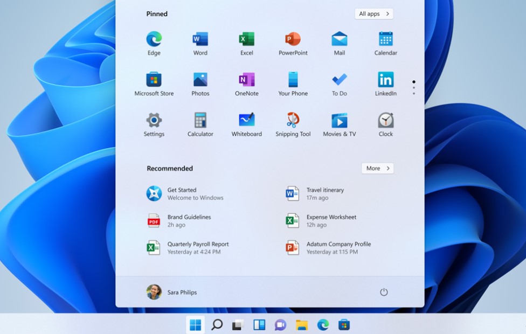
Task: Start PowerPoint
Action: click(293, 40)
